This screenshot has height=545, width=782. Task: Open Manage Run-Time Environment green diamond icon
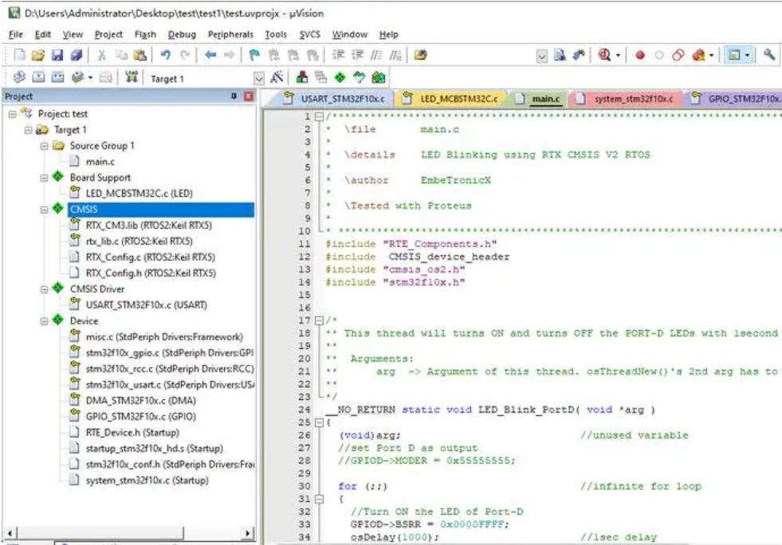[340, 78]
